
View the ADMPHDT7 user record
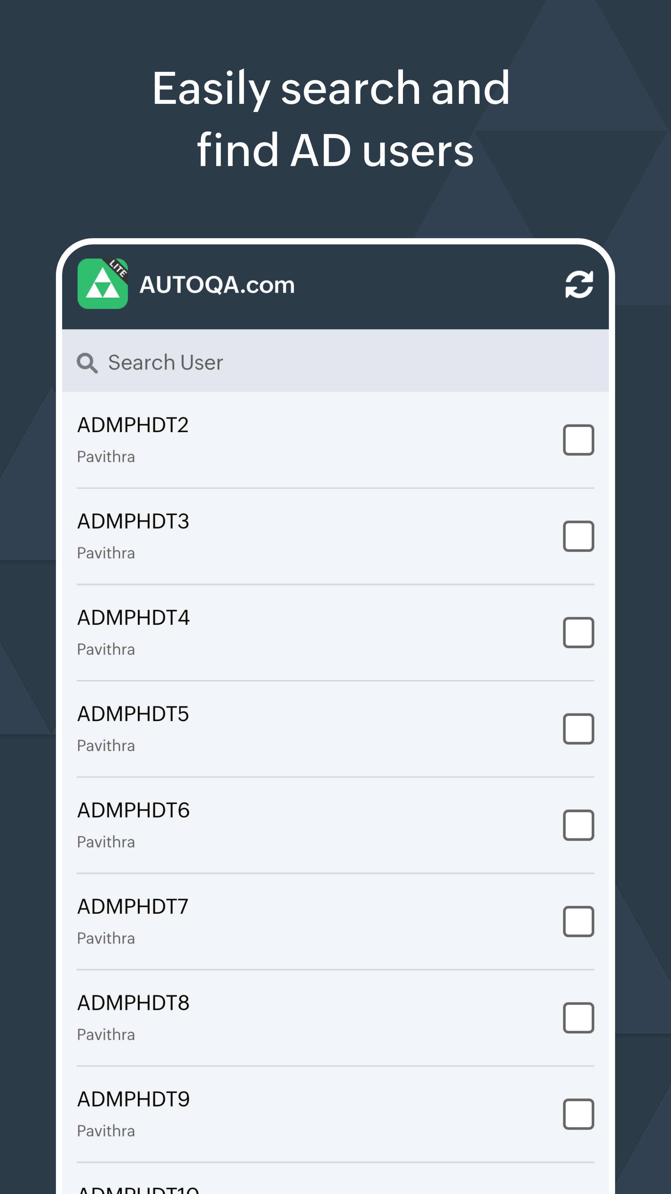coord(133,907)
